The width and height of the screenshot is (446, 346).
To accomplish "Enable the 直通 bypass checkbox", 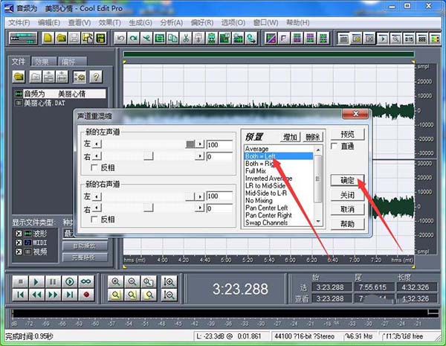I will click(x=334, y=146).
